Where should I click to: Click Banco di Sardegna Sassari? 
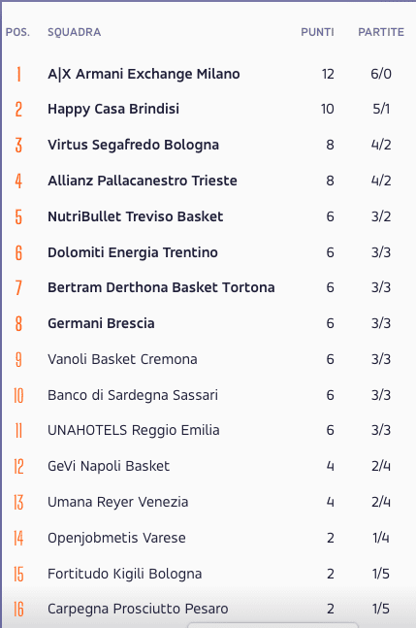point(133,395)
